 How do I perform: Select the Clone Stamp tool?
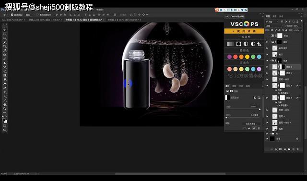[x=4, y=63]
